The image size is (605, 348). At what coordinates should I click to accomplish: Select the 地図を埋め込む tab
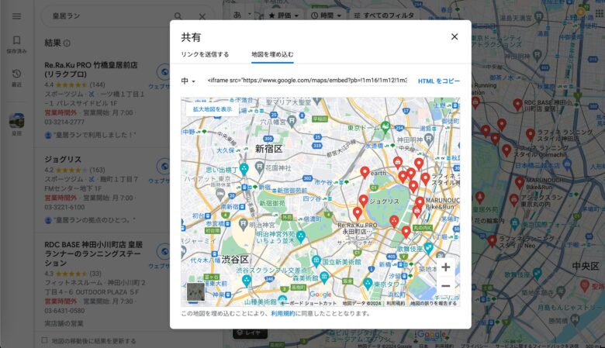(272, 54)
